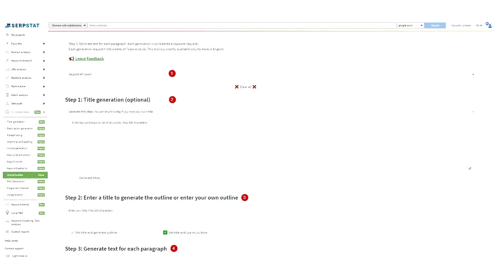Expand the Domain analysis submenu arrow
Screen dimensions: 497x279
click(x=44, y=52)
